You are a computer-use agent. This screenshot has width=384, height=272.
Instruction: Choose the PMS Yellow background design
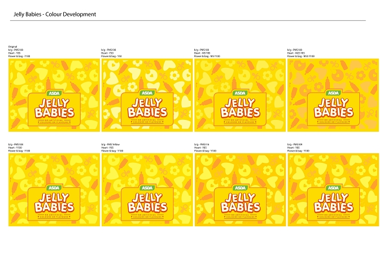[147, 190]
